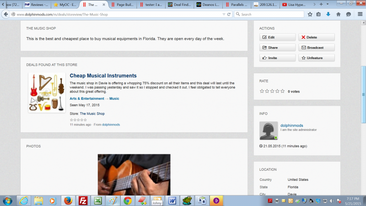This screenshot has height=206, width=366.
Task: Switch to the Parallels tab
Action: (x=237, y=5)
